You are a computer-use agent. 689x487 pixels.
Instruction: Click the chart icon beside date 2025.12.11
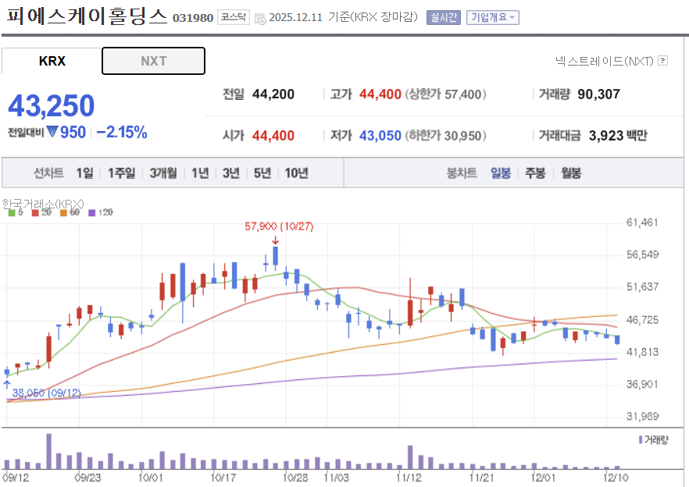coord(260,17)
